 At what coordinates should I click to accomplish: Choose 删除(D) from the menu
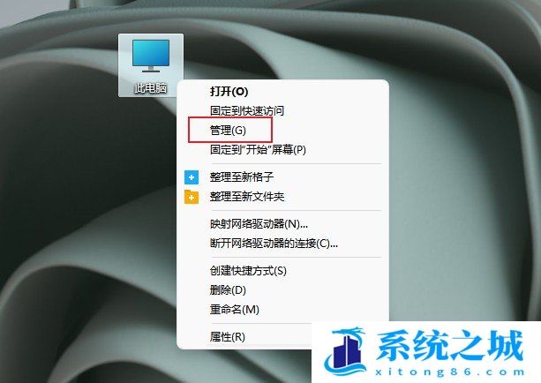[x=228, y=289]
